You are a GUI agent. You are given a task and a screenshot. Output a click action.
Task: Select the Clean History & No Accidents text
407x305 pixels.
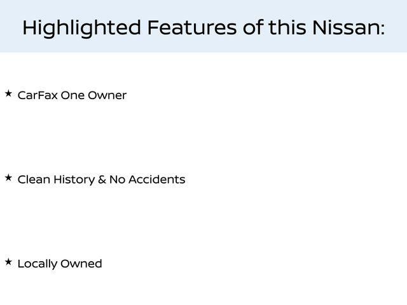[102, 179]
